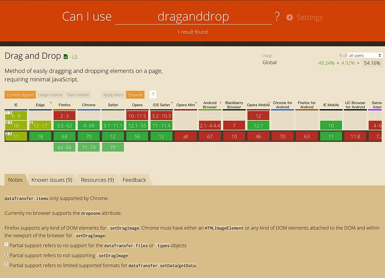Screen dimensions: 385x278
Task: Select the Android Browser 2.1-4.4.4 cell
Action: pos(210,126)
